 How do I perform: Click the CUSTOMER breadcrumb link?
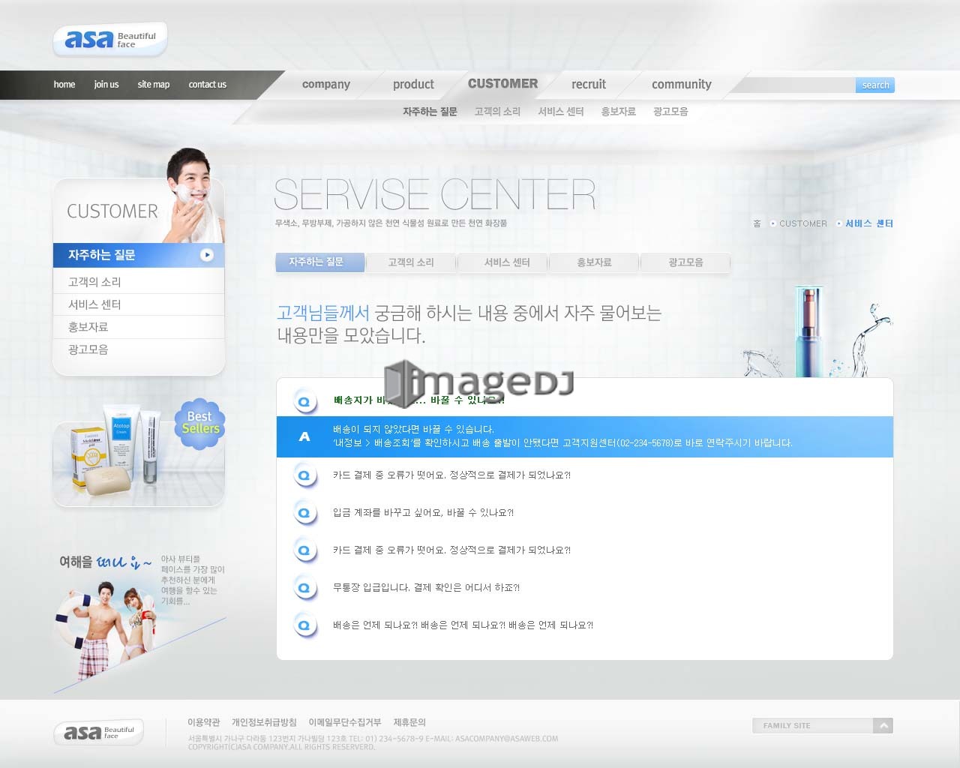803,223
